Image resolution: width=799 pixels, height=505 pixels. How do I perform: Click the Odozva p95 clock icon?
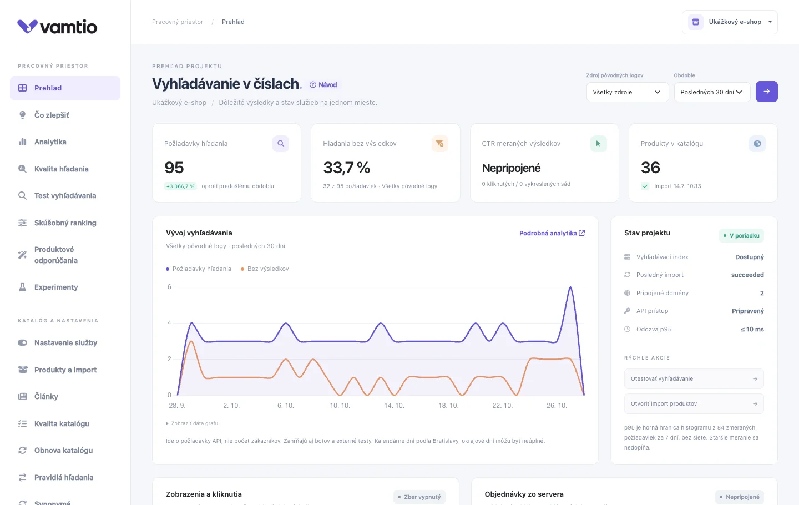point(628,329)
